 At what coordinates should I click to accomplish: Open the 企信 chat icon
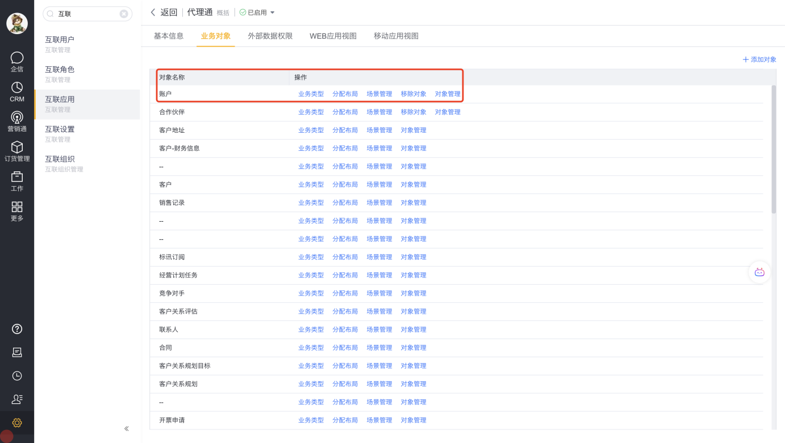click(x=17, y=58)
